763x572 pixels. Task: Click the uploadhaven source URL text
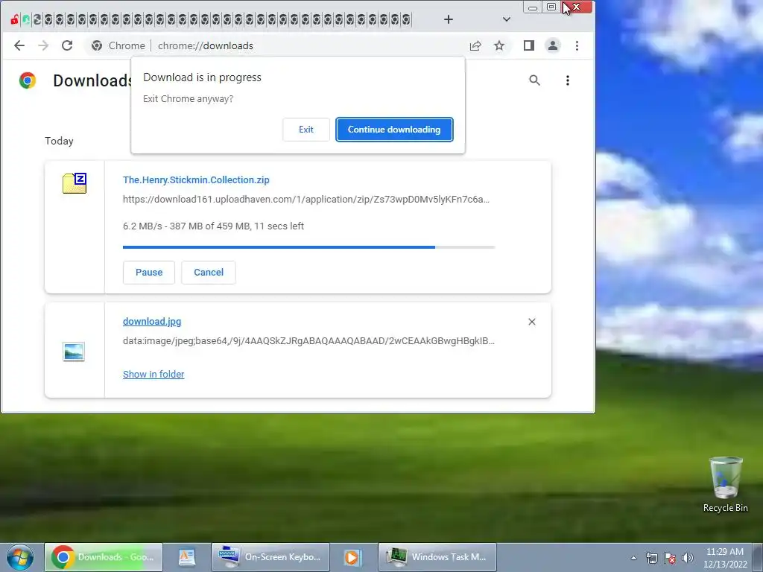pyautogui.click(x=306, y=200)
